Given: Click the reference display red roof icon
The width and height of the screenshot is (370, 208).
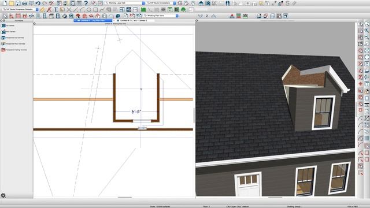Looking at the screenshot, I should [x=232, y=16].
